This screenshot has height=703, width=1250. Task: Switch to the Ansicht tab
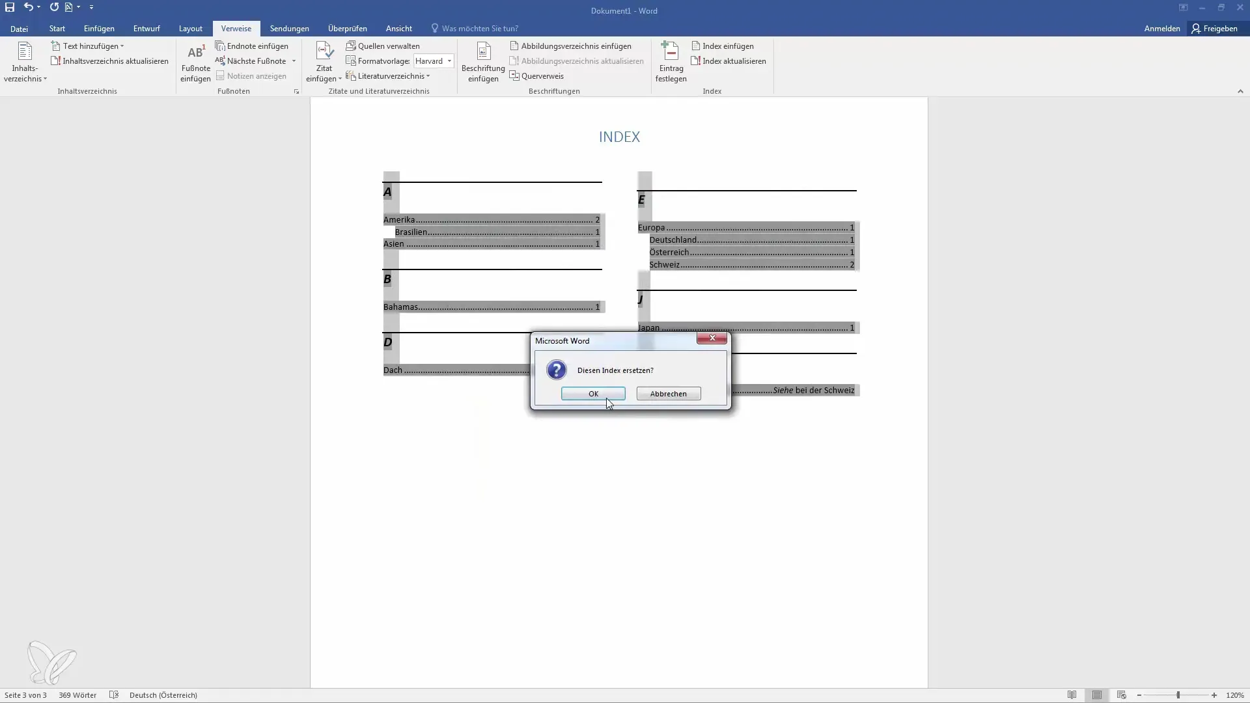[399, 29]
